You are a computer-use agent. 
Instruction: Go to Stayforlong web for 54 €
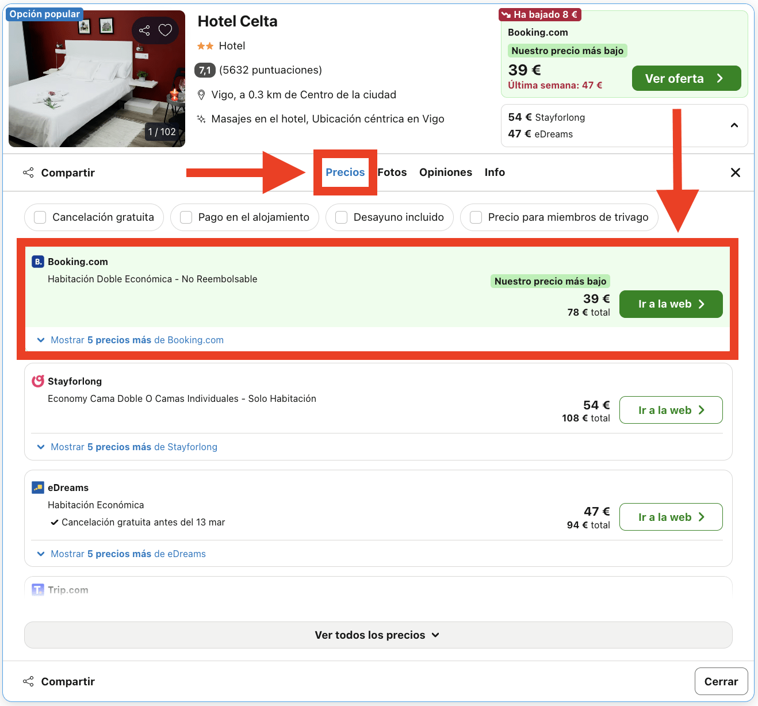point(671,410)
